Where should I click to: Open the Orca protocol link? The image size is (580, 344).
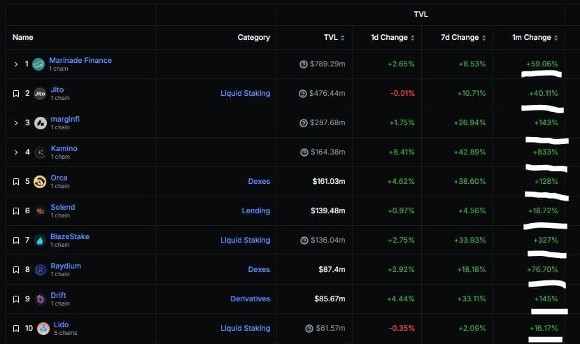[x=59, y=178]
